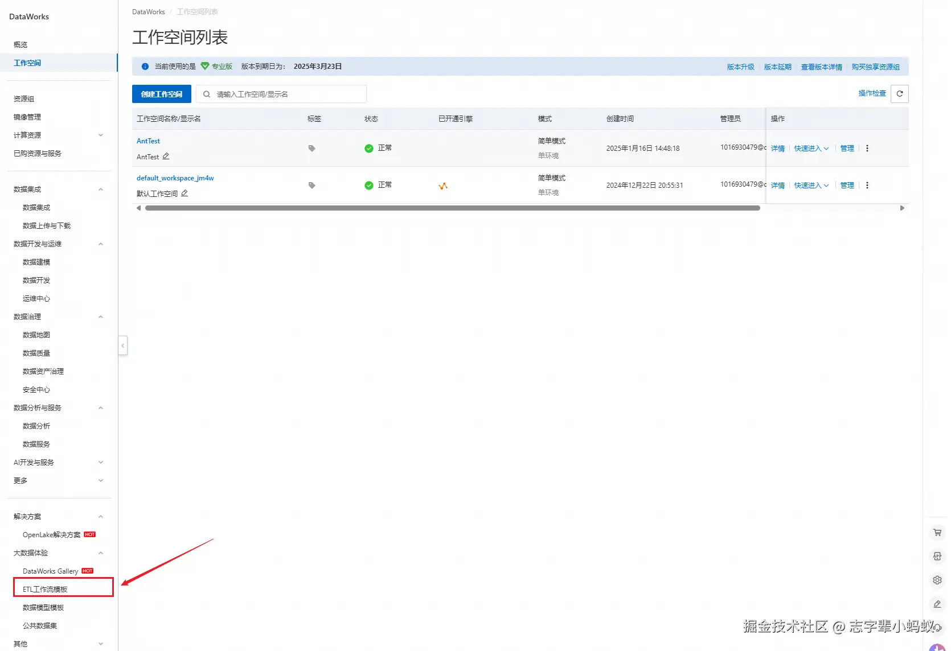Open the AntTest workspace name link
The height and width of the screenshot is (651, 951).
point(148,141)
